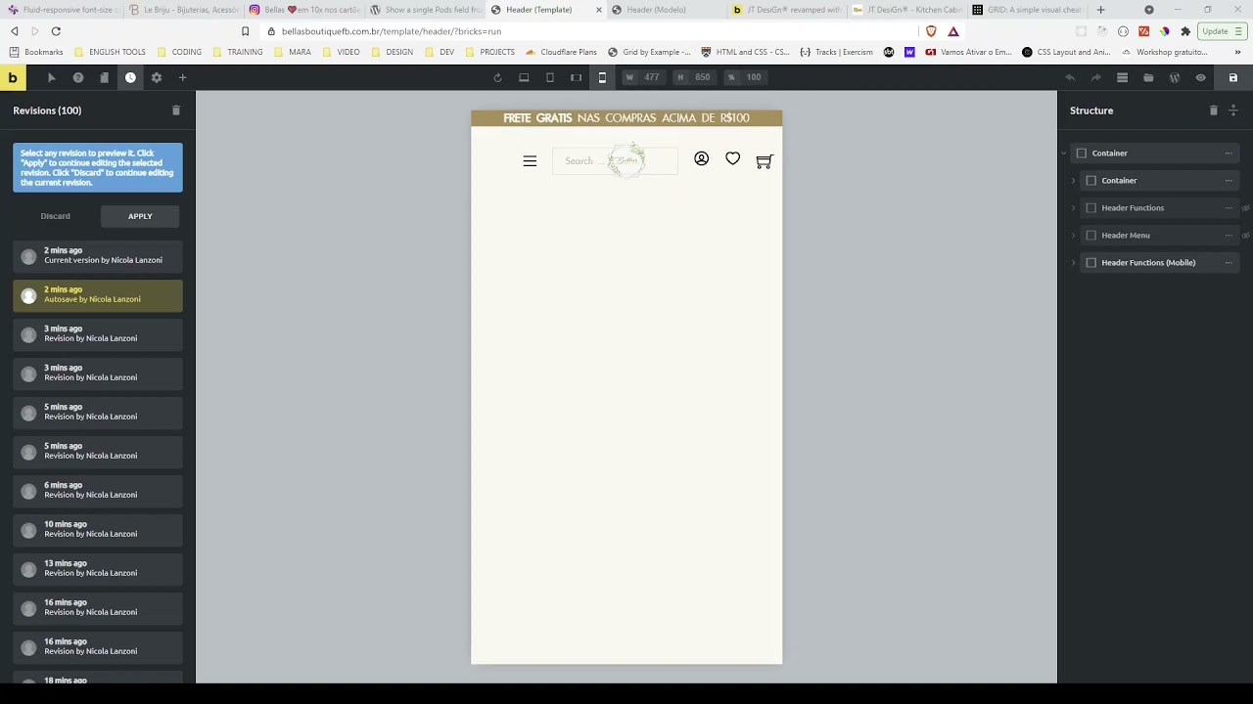Open more options for Header Functions (Mobile)
Image resolution: width=1253 pixels, height=704 pixels.
pos(1229,263)
